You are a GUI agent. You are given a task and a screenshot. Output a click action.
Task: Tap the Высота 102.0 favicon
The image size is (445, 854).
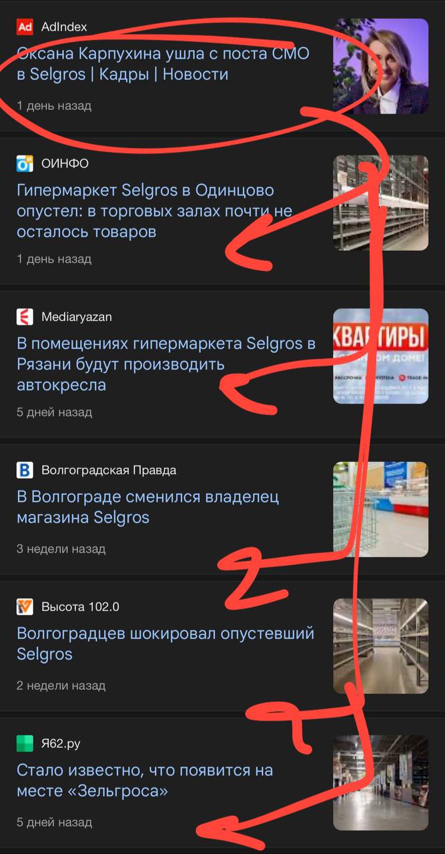[x=25, y=607]
